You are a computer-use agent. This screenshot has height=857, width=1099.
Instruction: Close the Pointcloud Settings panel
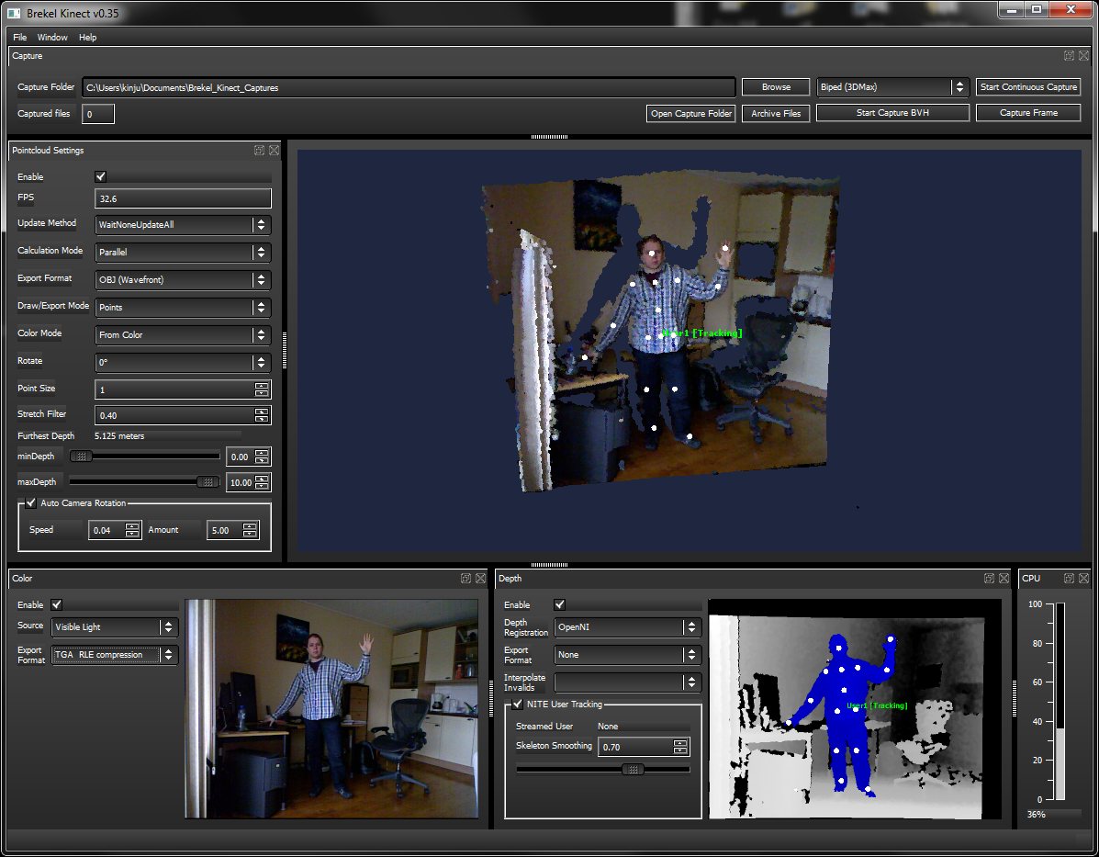click(x=274, y=150)
